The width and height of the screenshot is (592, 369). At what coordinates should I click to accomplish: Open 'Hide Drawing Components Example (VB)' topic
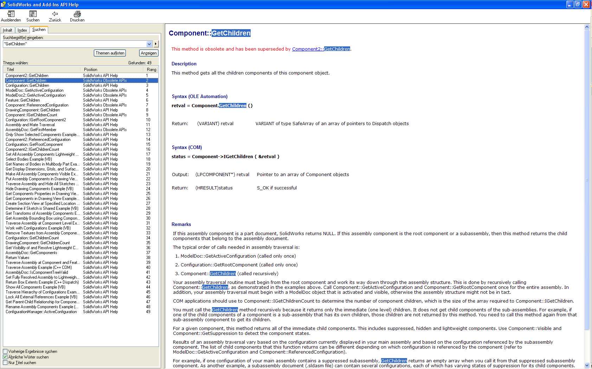(x=81, y=189)
